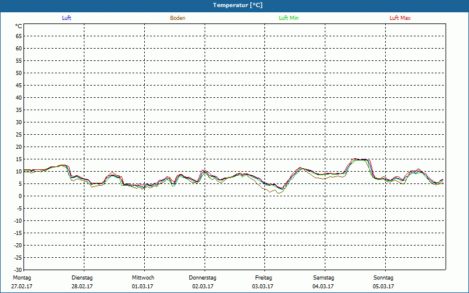The width and height of the screenshot is (469, 293).
Task: Click the date 01.03.17
Action: point(142,287)
